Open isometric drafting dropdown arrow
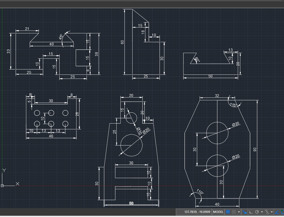Viewport: 284px width, 217px height. (x=272, y=212)
